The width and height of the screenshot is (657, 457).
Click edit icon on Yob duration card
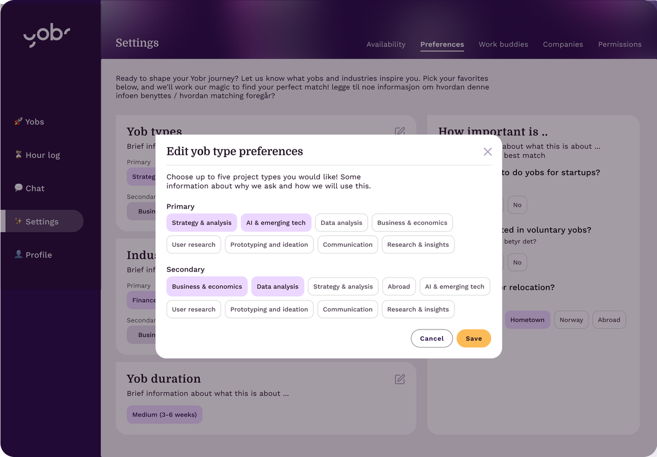[400, 379]
